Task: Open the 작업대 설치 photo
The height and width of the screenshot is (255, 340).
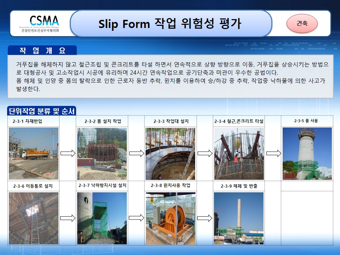Action: 170,154
